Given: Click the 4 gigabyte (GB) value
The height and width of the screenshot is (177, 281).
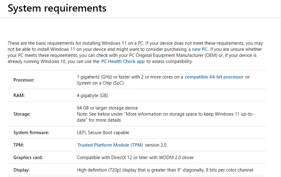Looking at the screenshot, I should point(92,95).
